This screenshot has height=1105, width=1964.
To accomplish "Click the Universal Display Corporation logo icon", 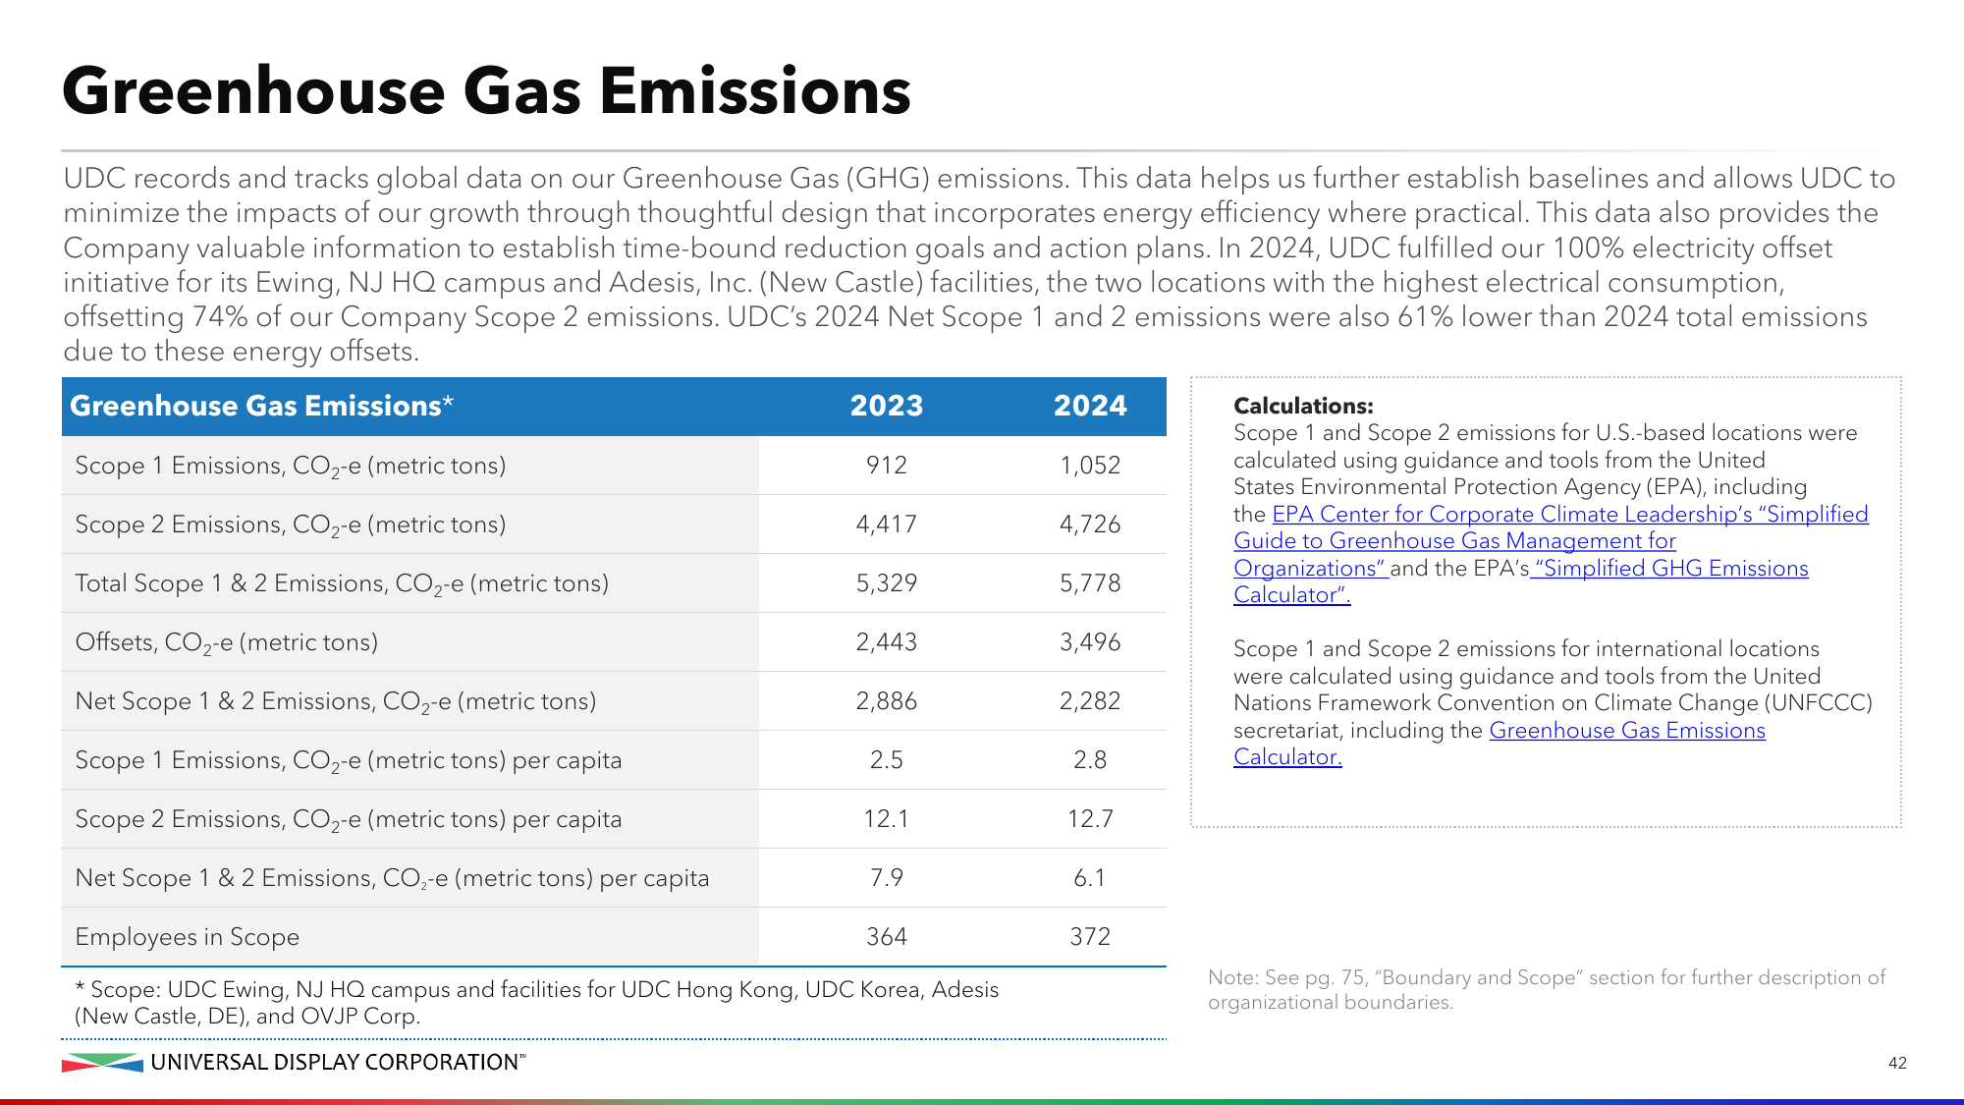I will tap(102, 1063).
